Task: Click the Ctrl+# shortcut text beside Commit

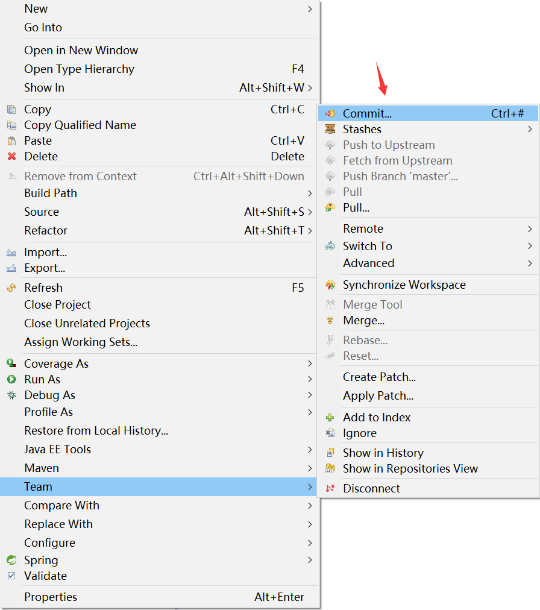Action: pyautogui.click(x=507, y=113)
